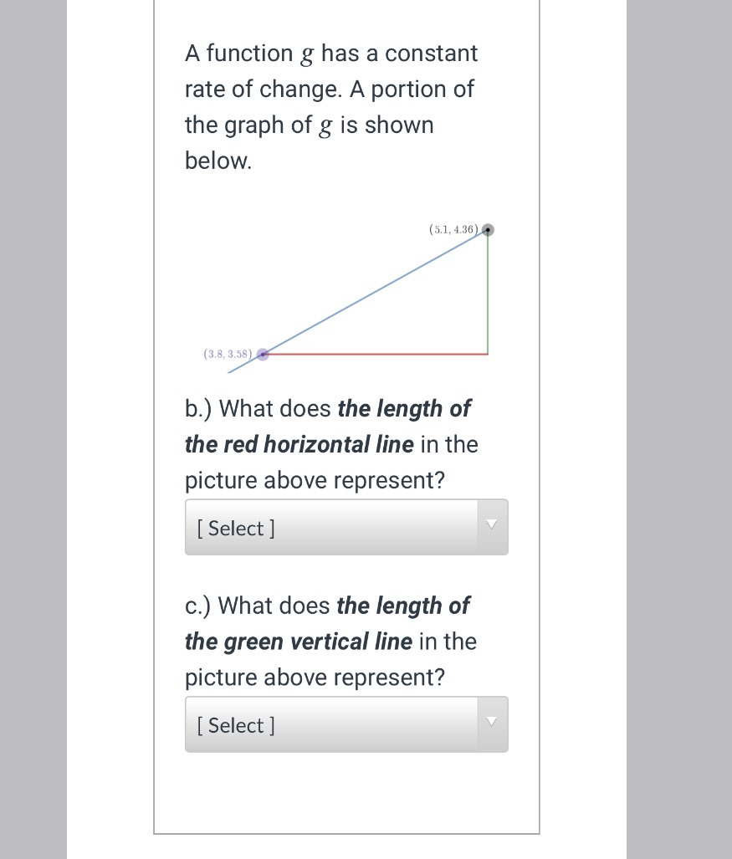
Task: Select the green vertical line segment
Action: [486, 293]
